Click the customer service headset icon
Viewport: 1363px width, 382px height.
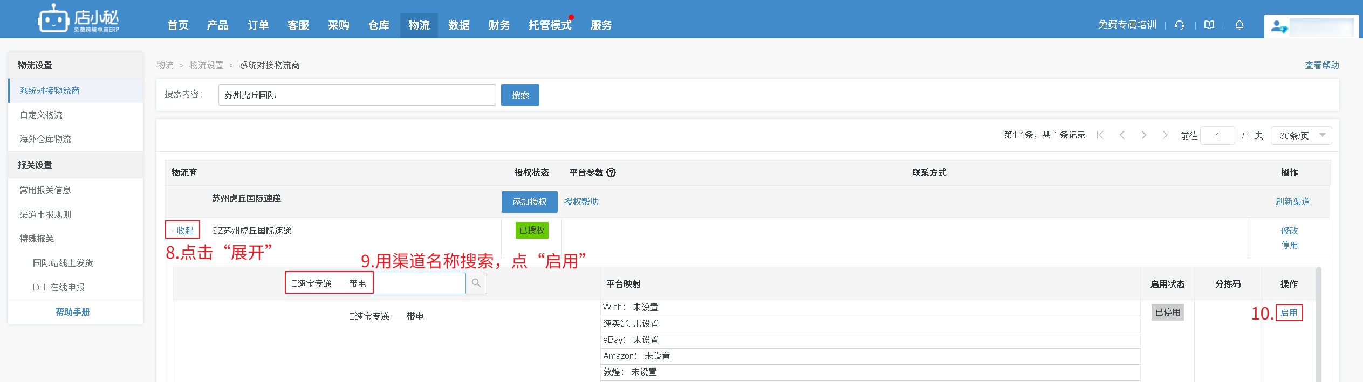(x=1180, y=25)
